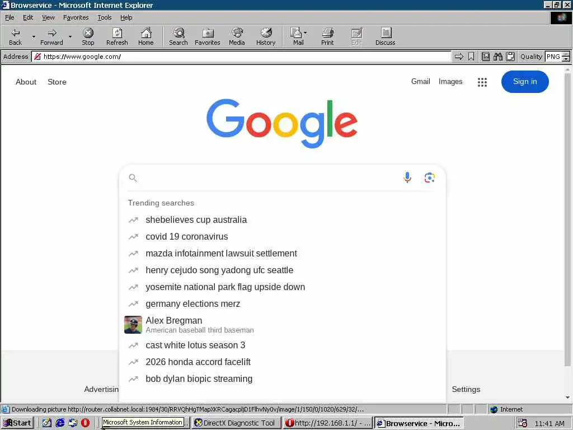573x430 pixels.
Task: Open the Quality PNG dropdown
Action: [x=566, y=57]
